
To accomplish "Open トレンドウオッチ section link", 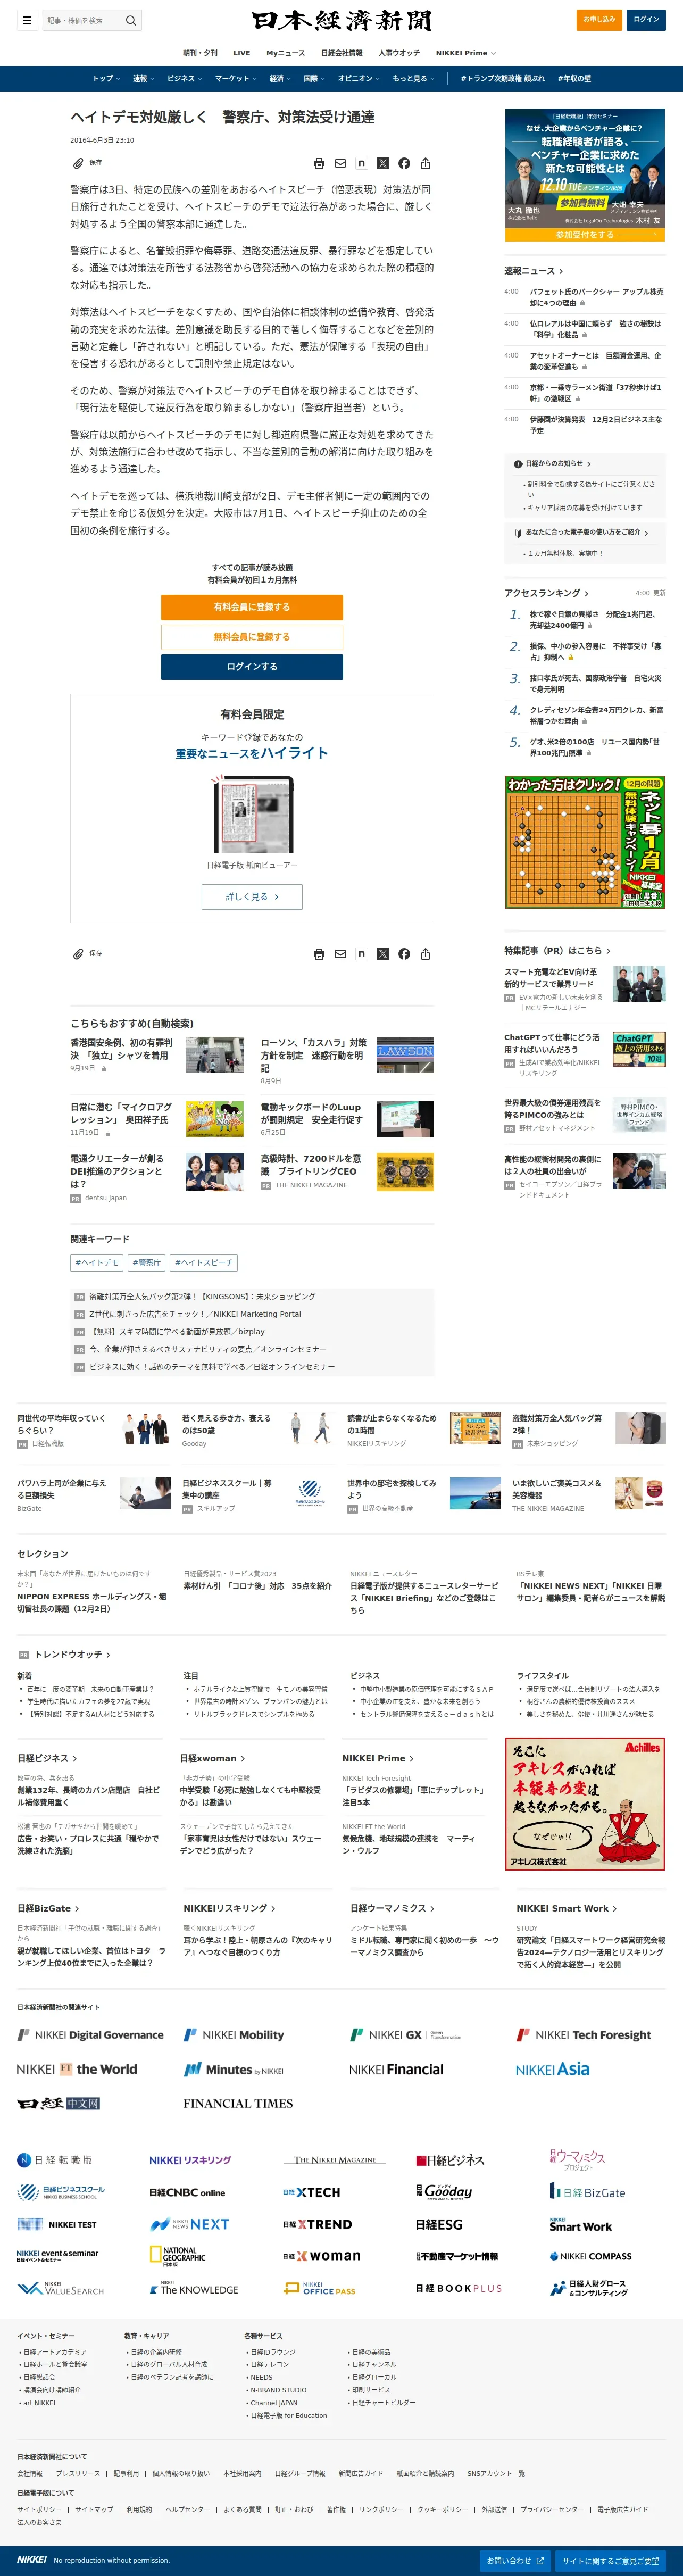I will point(72,1655).
